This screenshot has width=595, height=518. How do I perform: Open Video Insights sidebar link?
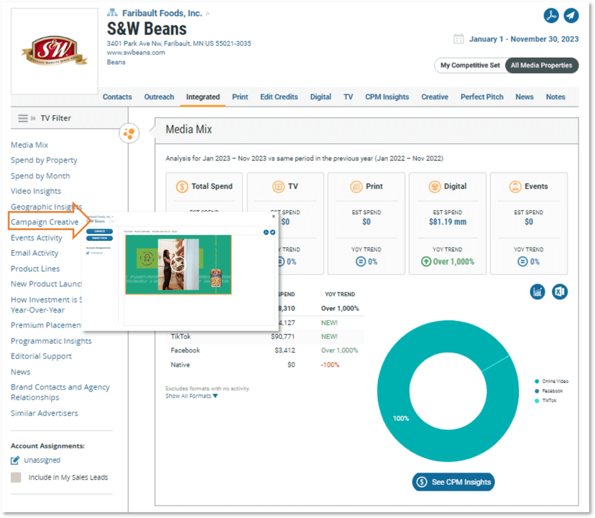click(x=35, y=191)
